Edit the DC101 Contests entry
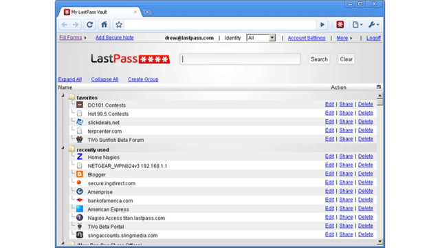This screenshot has height=248, width=440. (x=329, y=104)
